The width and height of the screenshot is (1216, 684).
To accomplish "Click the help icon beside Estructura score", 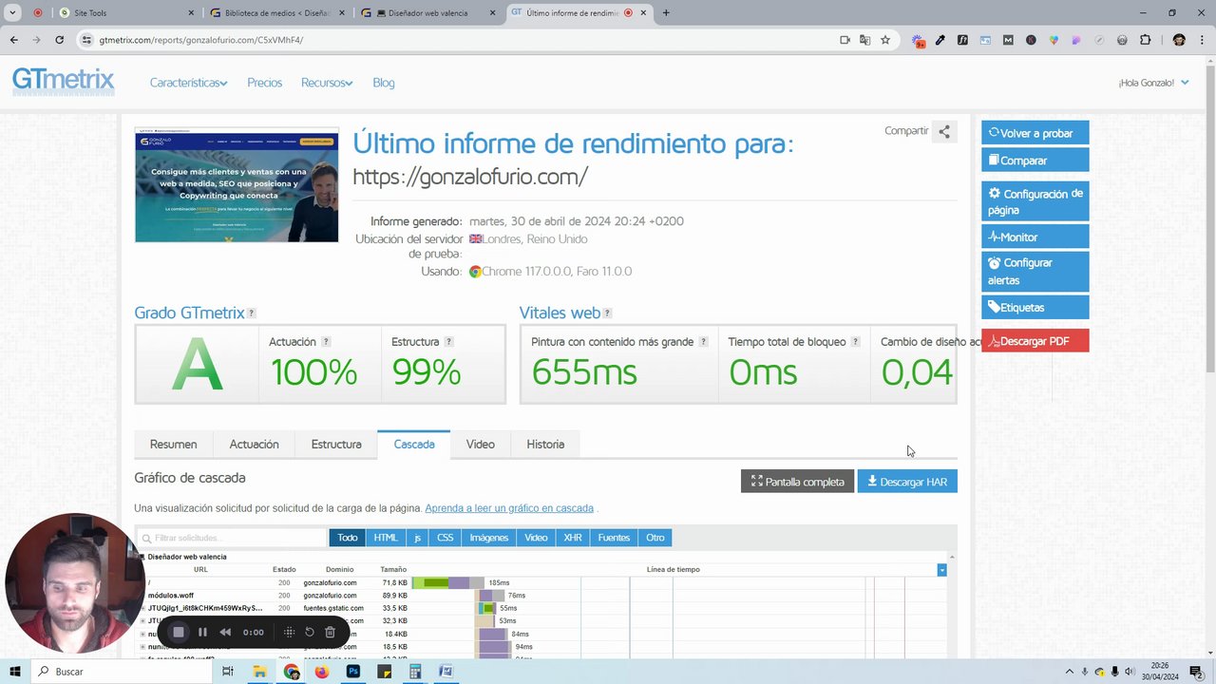I will pyautogui.click(x=448, y=342).
